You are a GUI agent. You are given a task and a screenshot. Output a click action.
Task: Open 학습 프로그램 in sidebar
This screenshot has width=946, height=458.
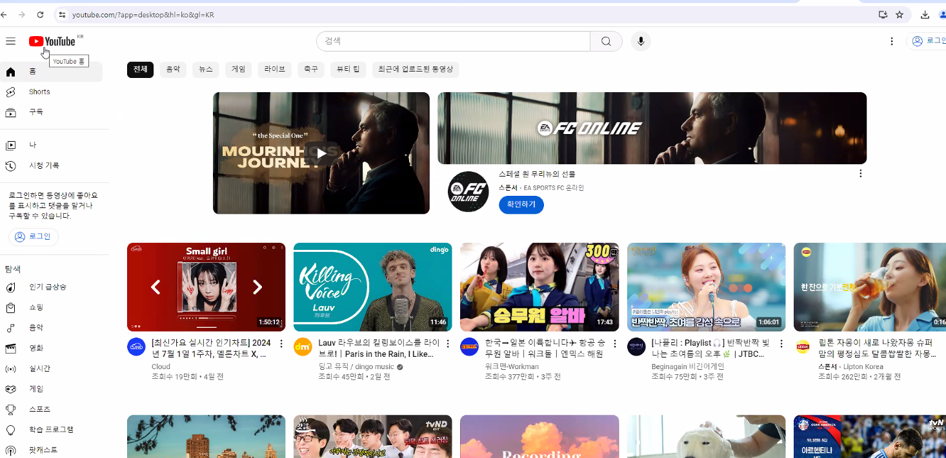(52, 430)
